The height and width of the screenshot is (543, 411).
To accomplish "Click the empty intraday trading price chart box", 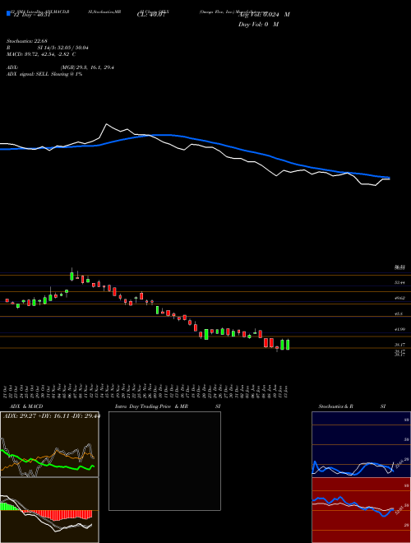I will pyautogui.click(x=164, y=461).
